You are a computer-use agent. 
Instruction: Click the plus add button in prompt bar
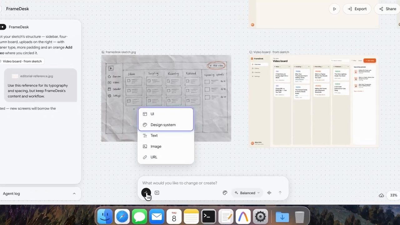[x=146, y=193]
